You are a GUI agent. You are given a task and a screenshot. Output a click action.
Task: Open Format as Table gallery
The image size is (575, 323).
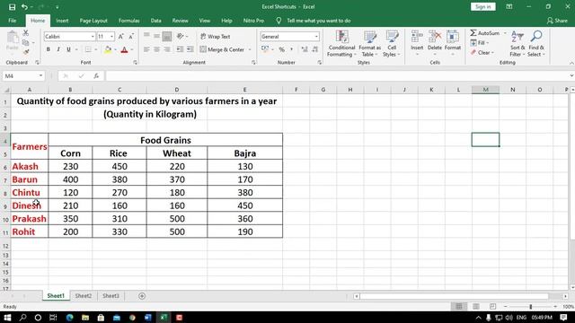pyautogui.click(x=369, y=44)
